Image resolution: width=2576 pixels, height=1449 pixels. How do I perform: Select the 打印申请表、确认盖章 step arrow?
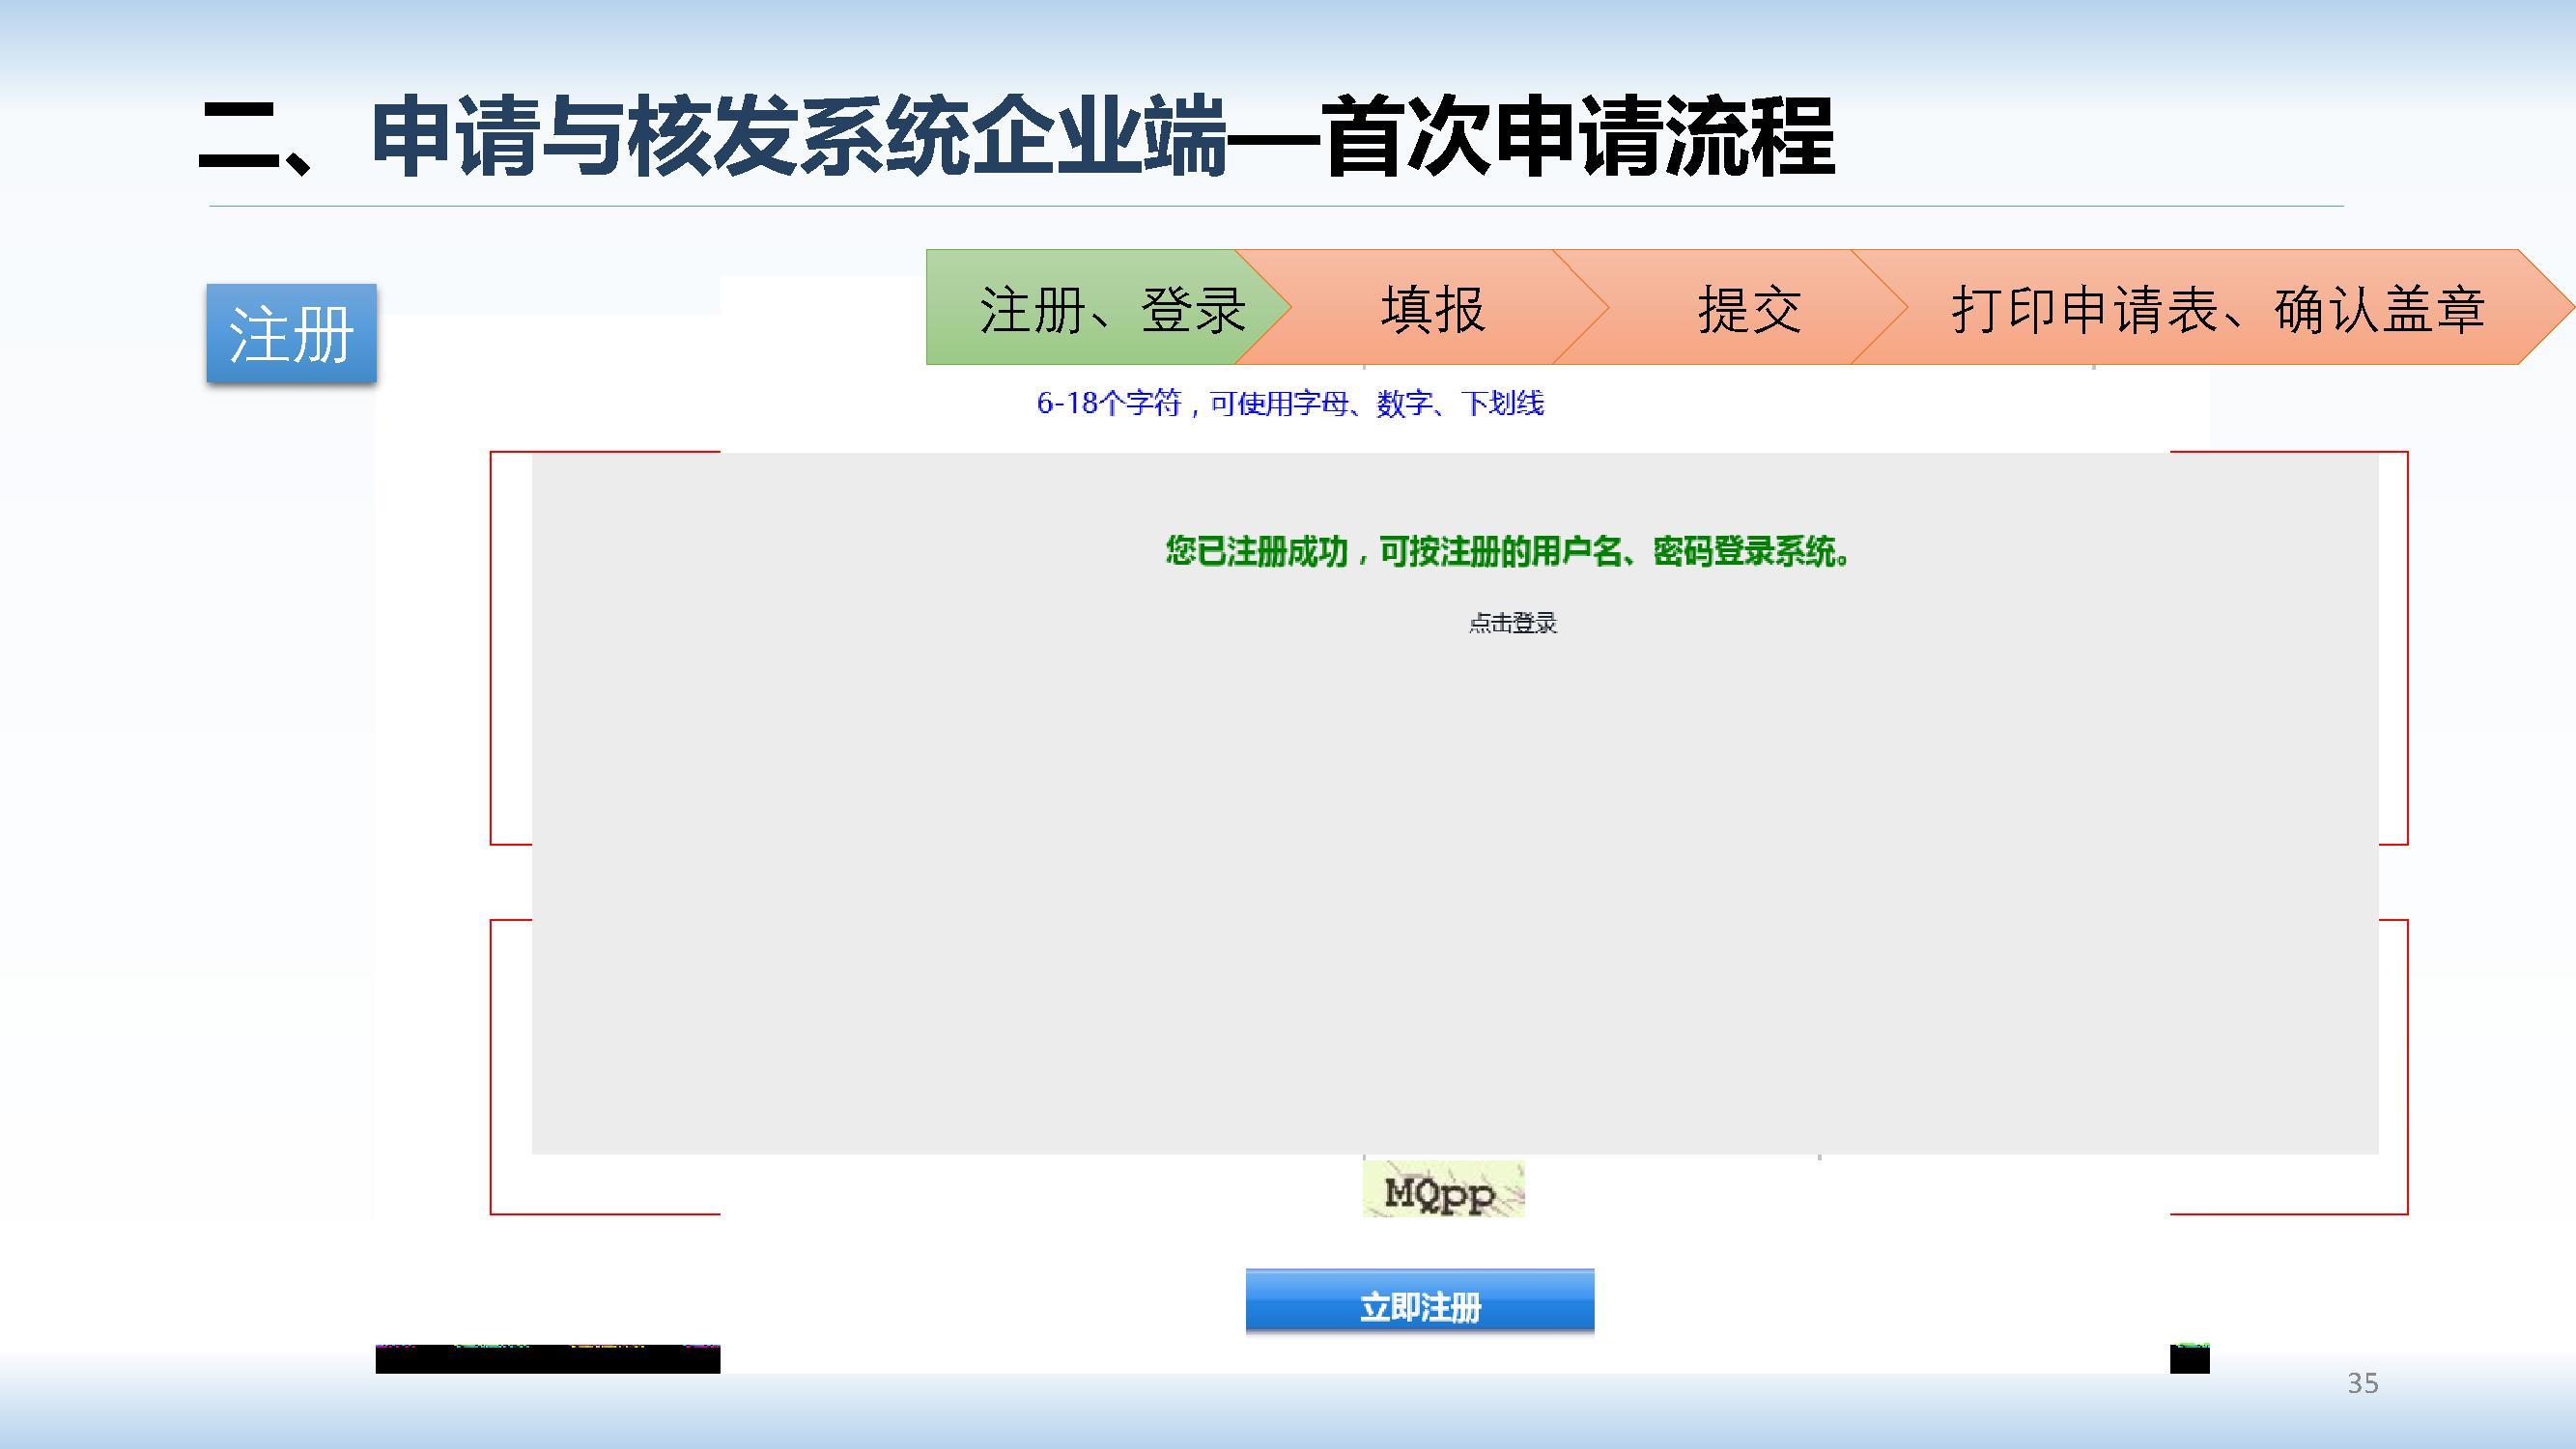coord(2217,308)
